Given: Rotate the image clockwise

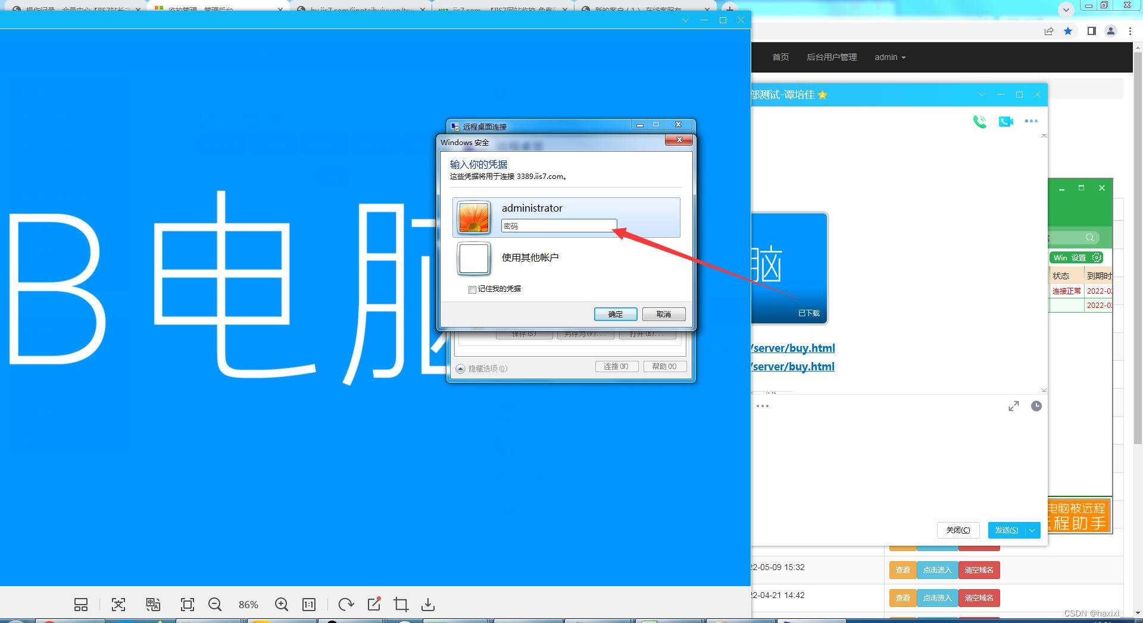Looking at the screenshot, I should click(x=346, y=605).
